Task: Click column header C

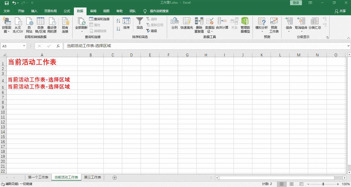Action: [113, 55]
